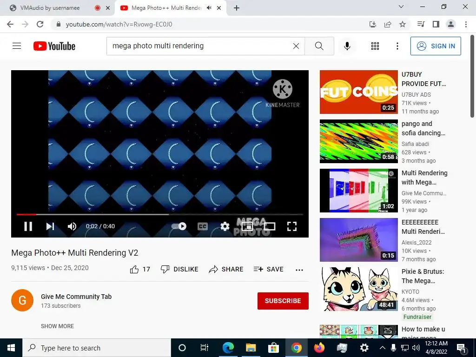Search with your voice microphone
The width and height of the screenshot is (476, 357).
click(347, 46)
